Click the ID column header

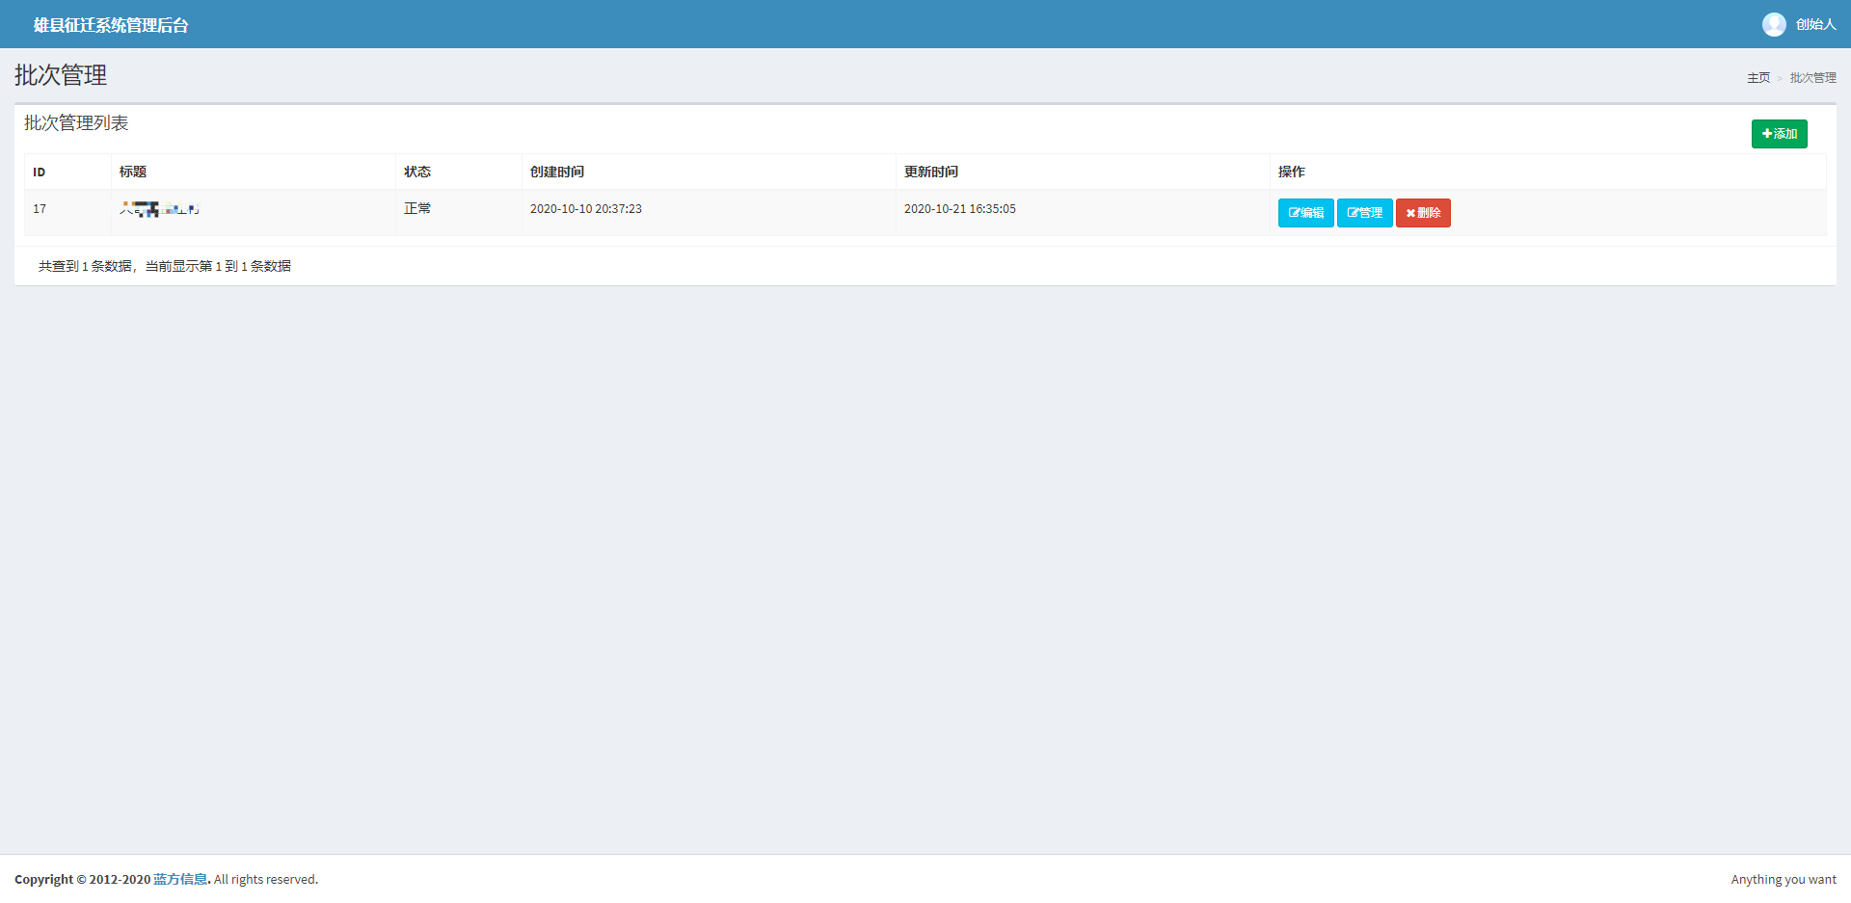tap(40, 173)
